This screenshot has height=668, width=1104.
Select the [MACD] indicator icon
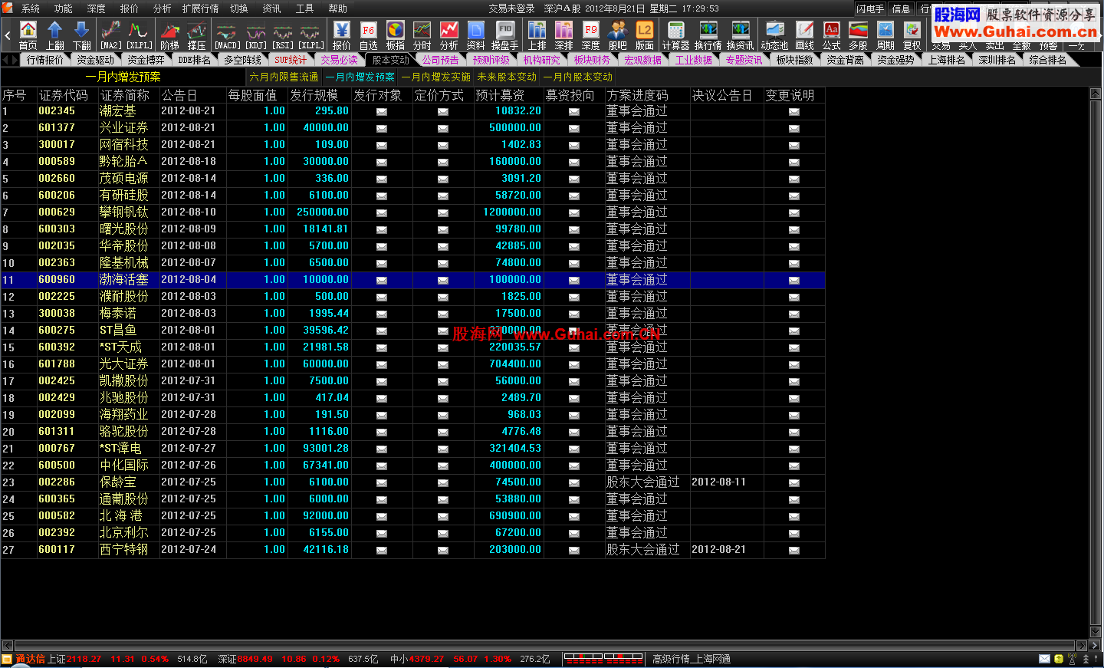coord(227,35)
